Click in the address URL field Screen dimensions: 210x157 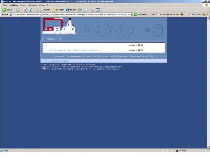coord(71,14)
